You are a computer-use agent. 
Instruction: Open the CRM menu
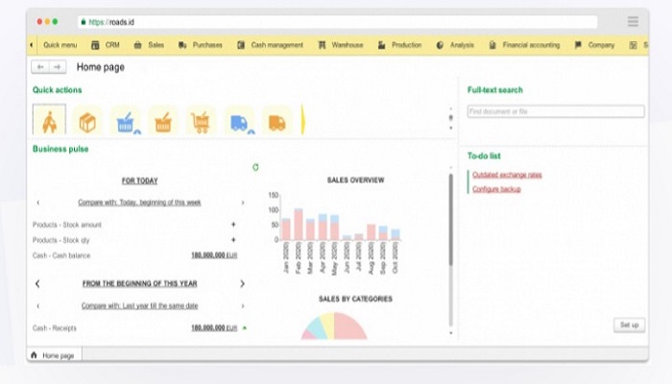[107, 45]
